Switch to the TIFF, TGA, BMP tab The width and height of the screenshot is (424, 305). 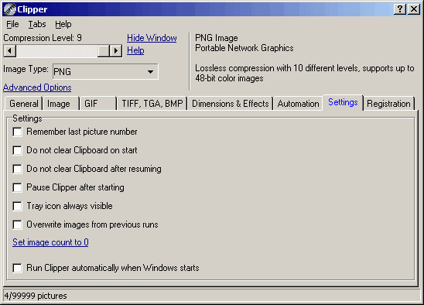point(152,104)
